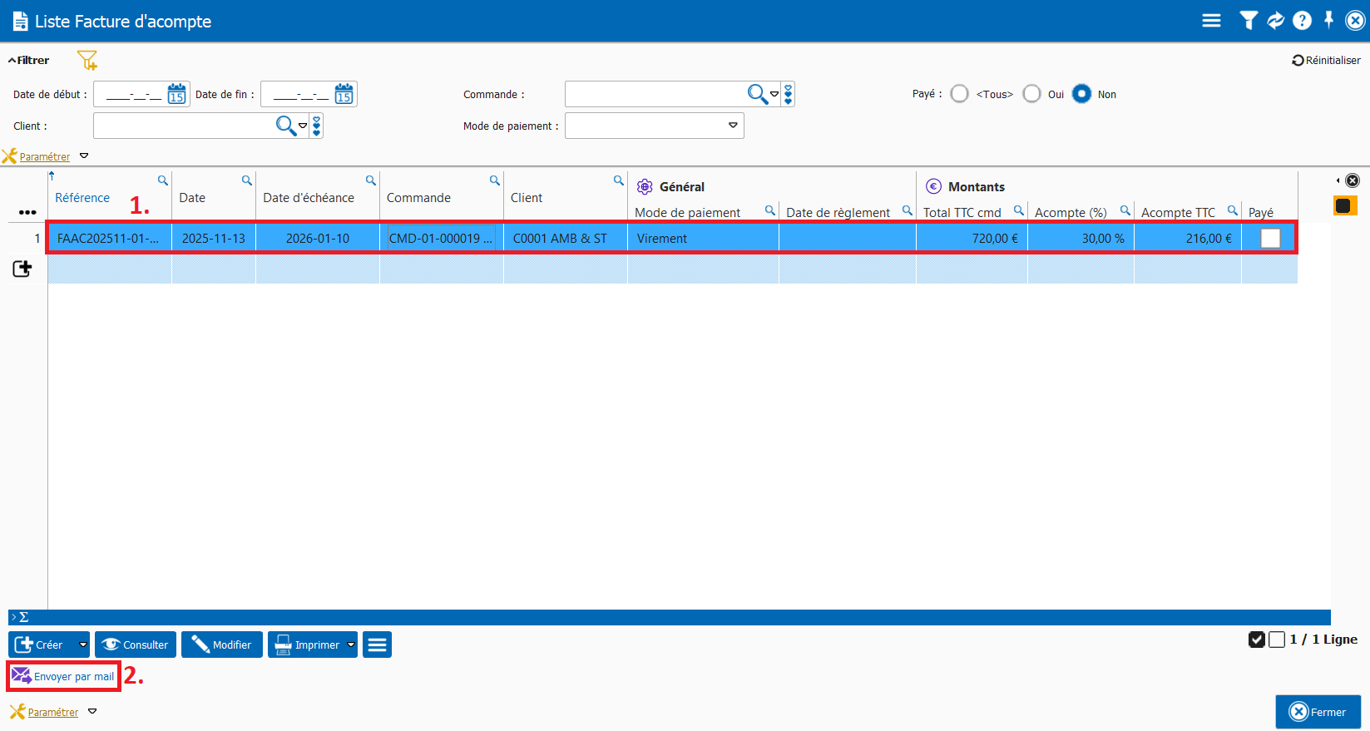This screenshot has width=1370, height=731.
Task: Click the black square swatch at right
Action: [x=1343, y=205]
